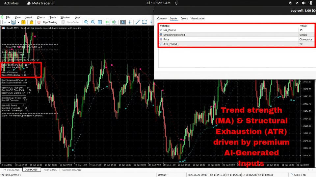Open the shopping bag Market icon

32,22
